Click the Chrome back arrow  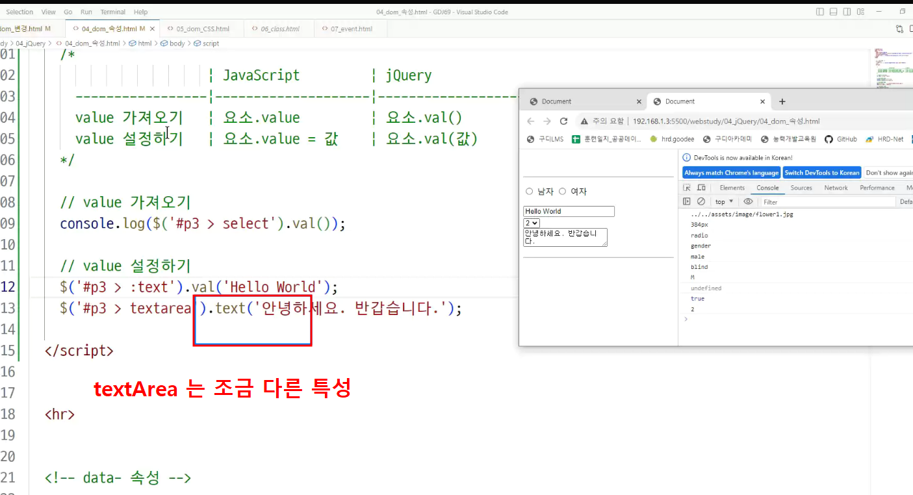[x=530, y=121]
